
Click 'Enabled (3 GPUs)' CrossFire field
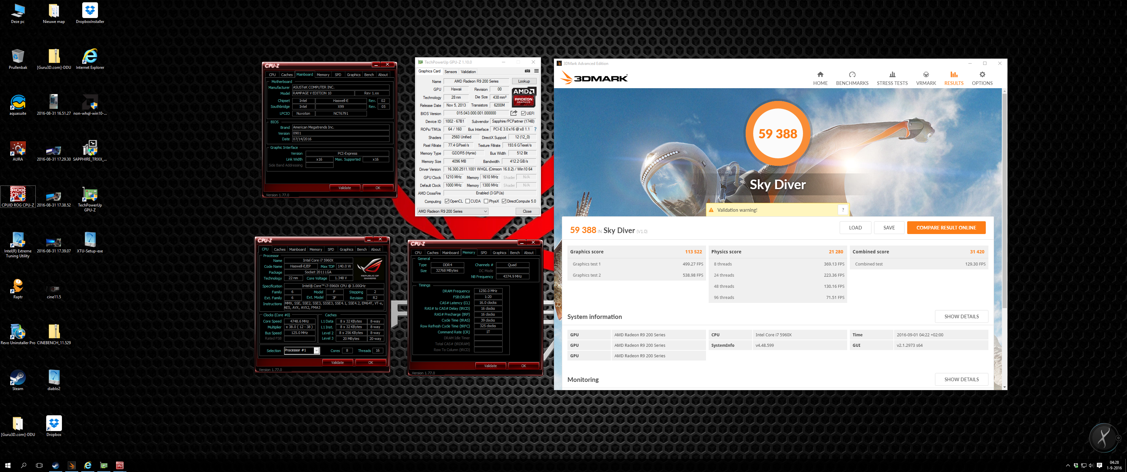click(x=489, y=193)
